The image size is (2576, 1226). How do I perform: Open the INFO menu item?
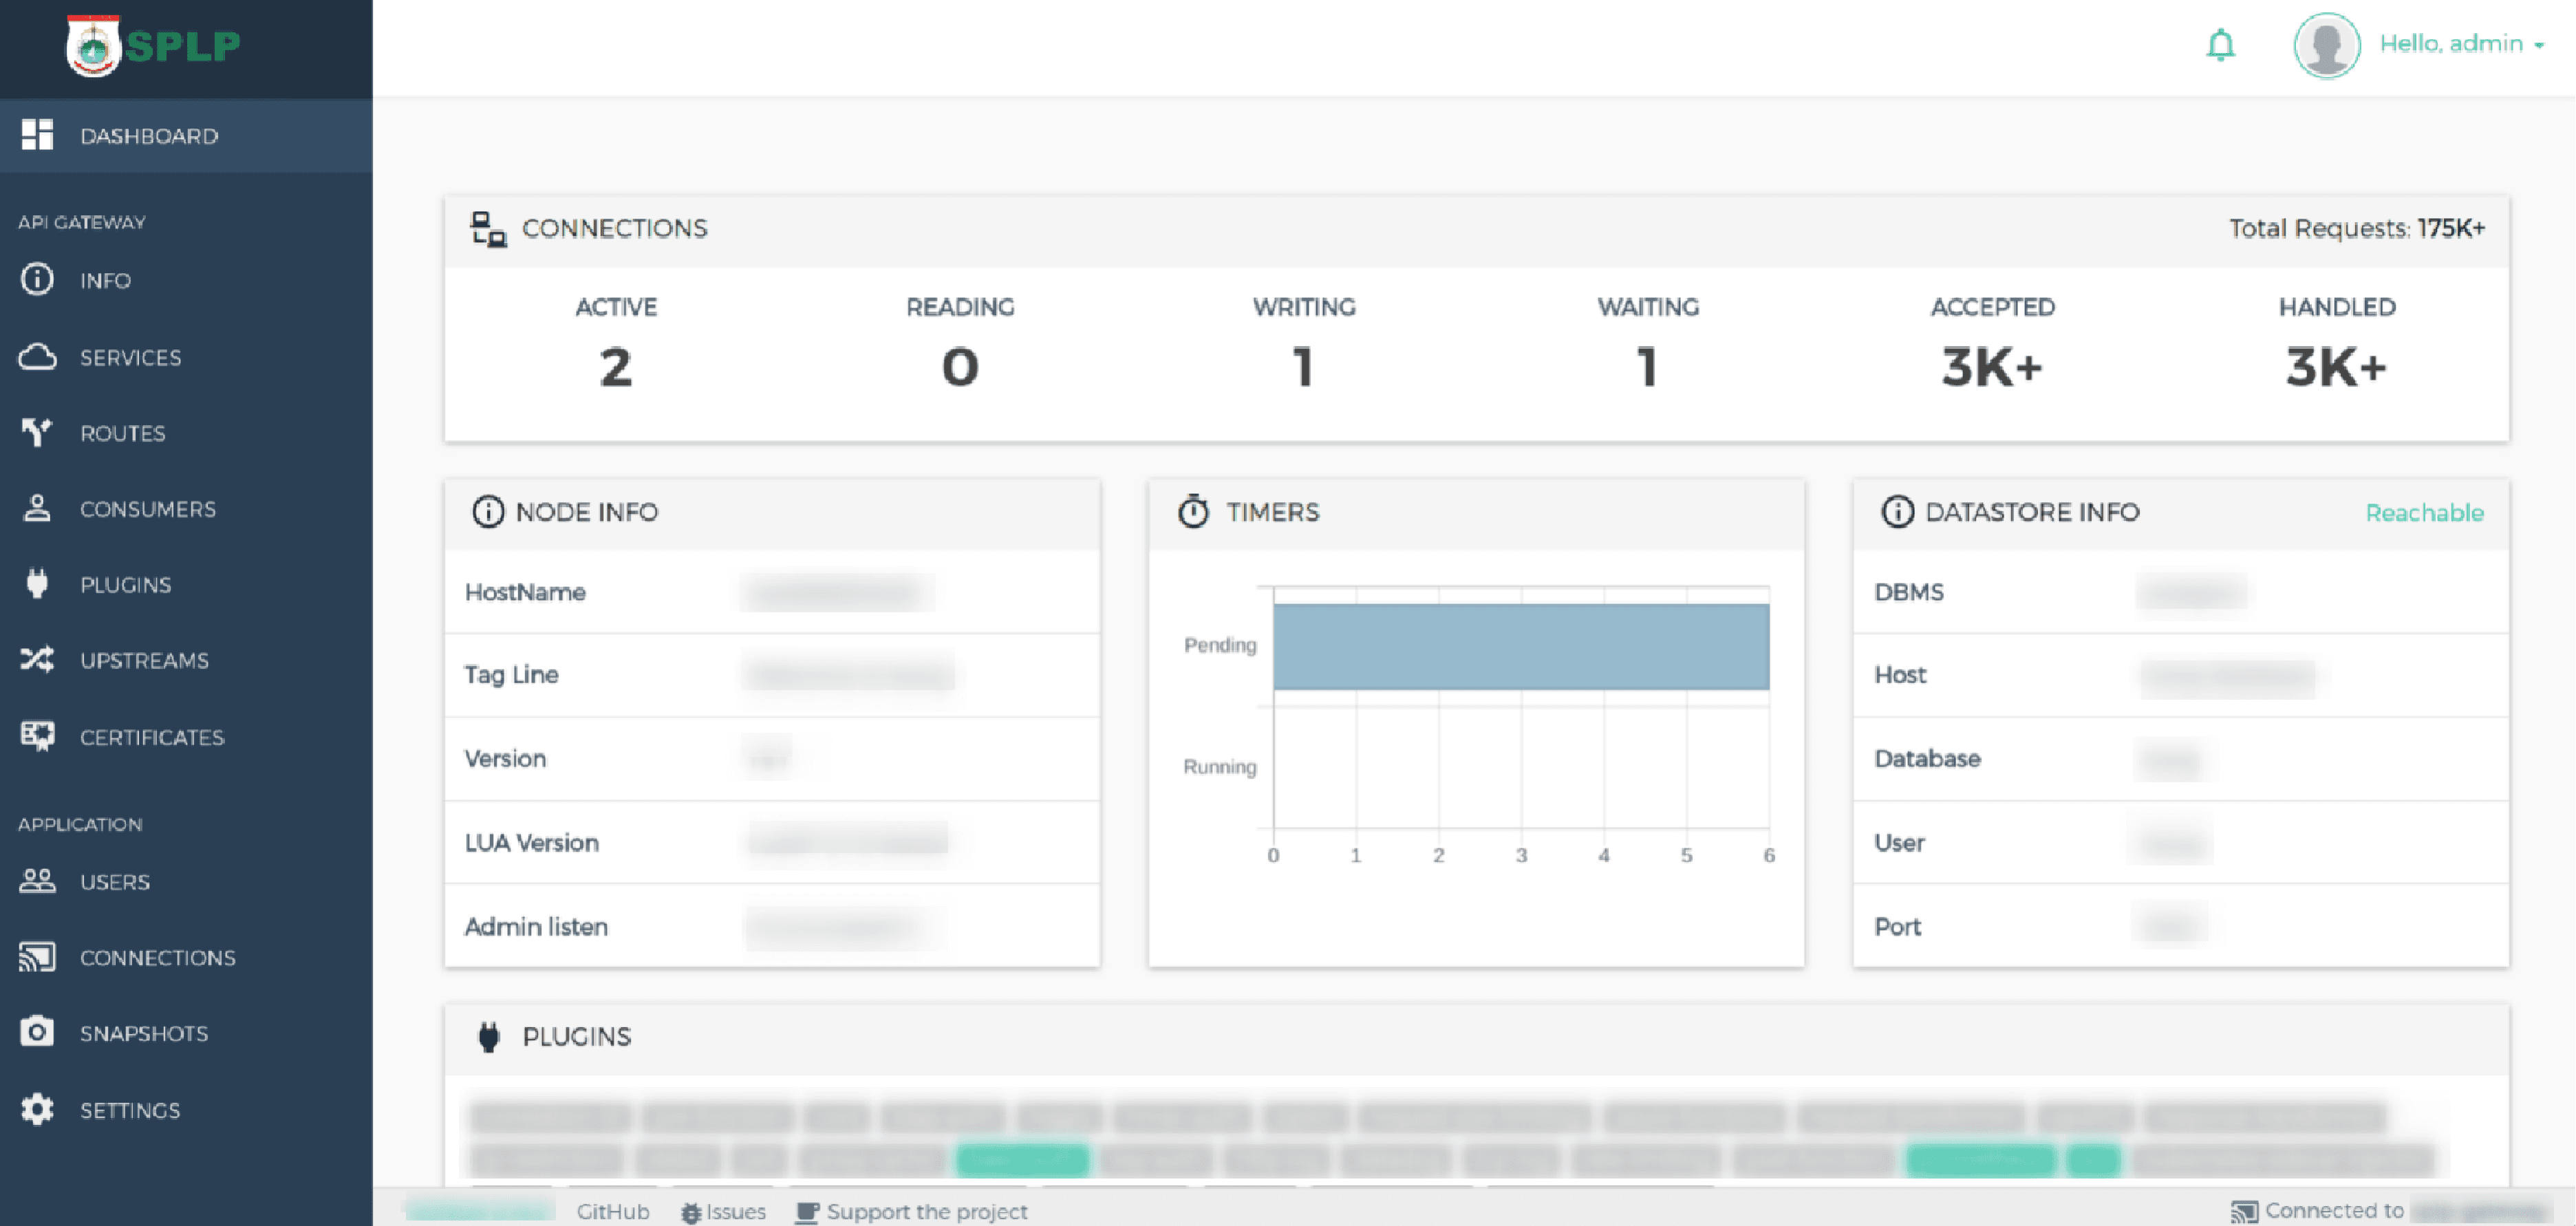[x=186, y=279]
